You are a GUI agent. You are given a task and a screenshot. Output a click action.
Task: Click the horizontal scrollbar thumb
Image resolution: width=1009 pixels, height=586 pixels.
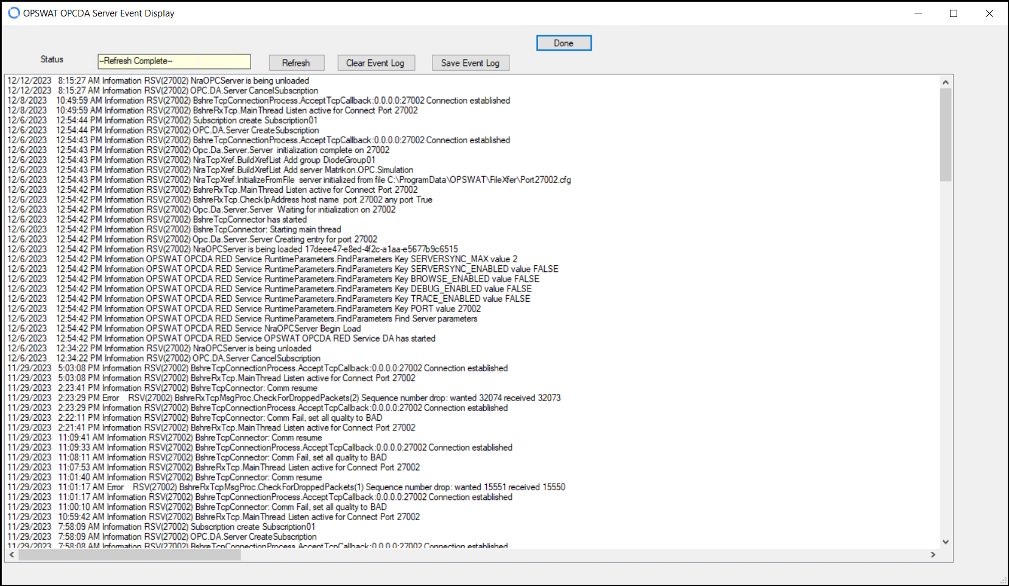130,555
